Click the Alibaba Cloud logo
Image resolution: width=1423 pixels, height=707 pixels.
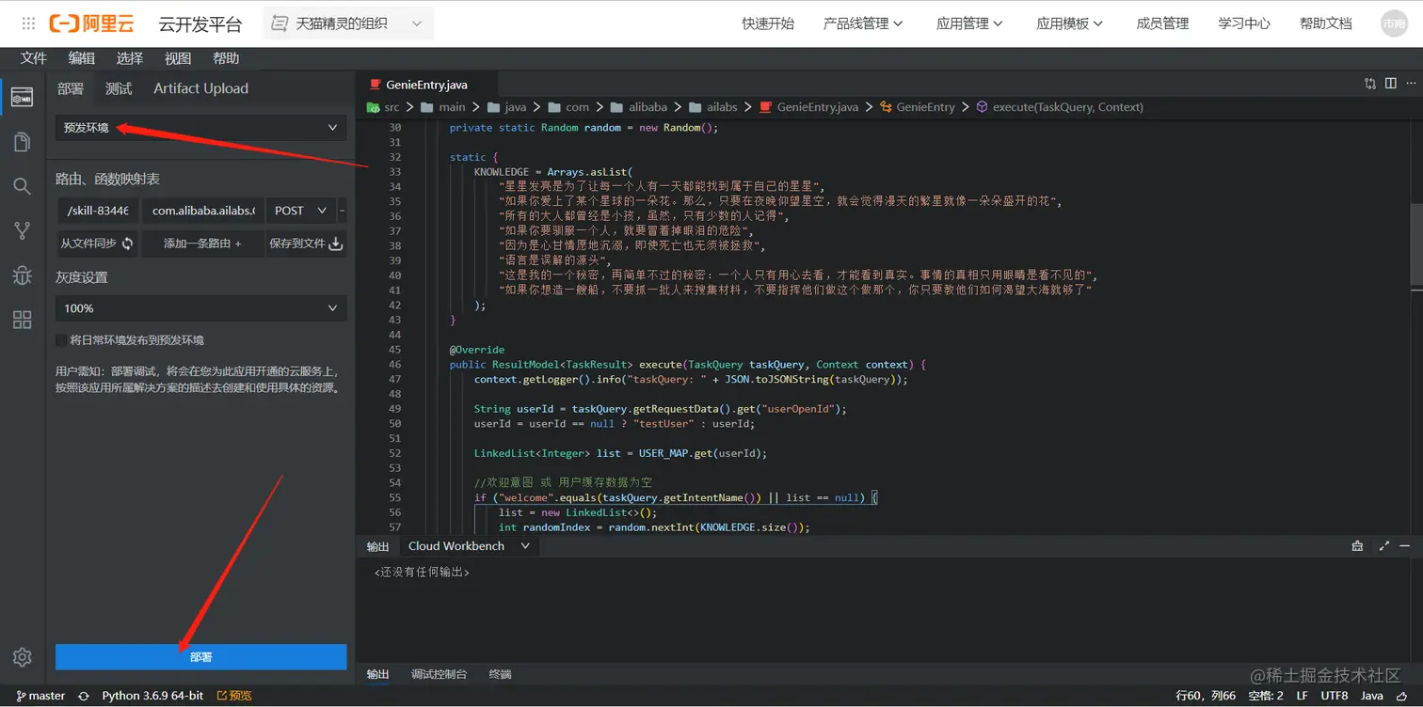point(91,24)
